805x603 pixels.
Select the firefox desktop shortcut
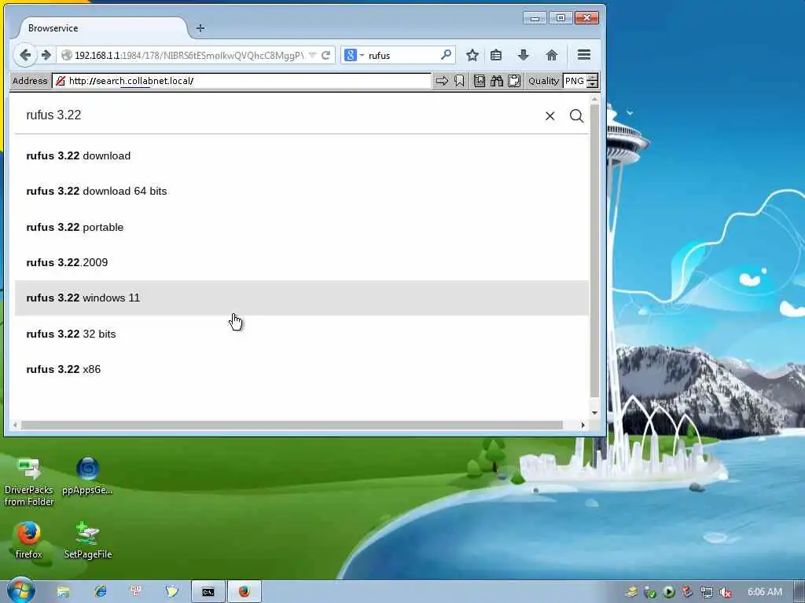coord(29,540)
